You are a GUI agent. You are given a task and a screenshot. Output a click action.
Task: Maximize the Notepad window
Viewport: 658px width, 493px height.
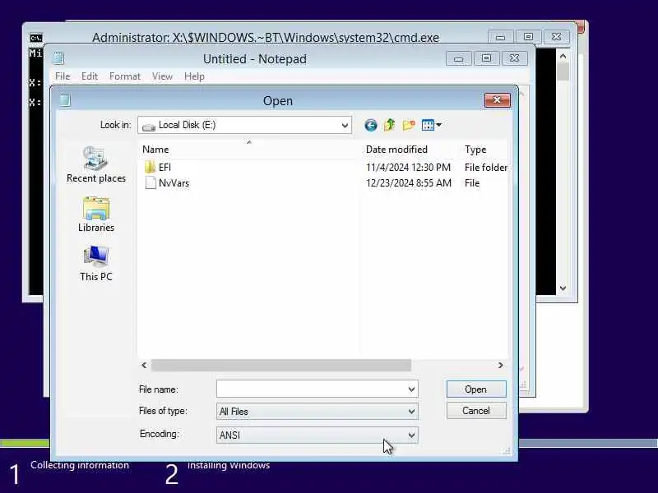pos(486,58)
